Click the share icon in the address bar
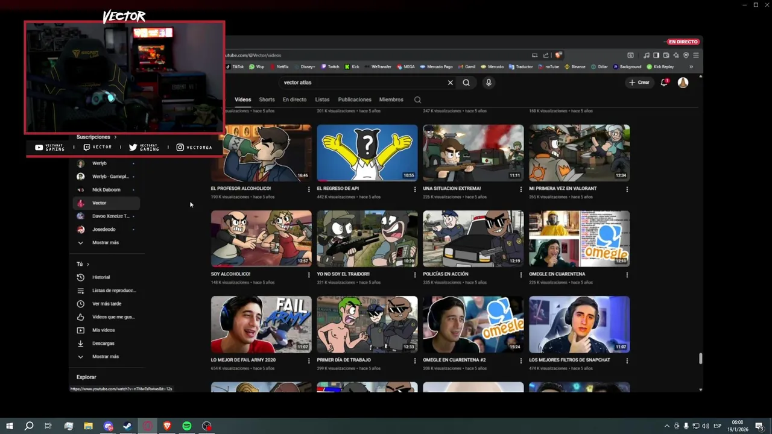The height and width of the screenshot is (434, 772). [546, 55]
